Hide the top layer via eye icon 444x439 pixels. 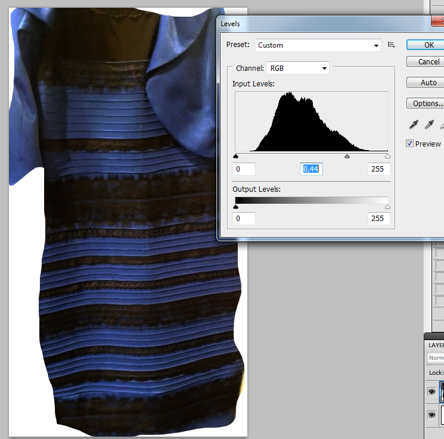click(432, 392)
